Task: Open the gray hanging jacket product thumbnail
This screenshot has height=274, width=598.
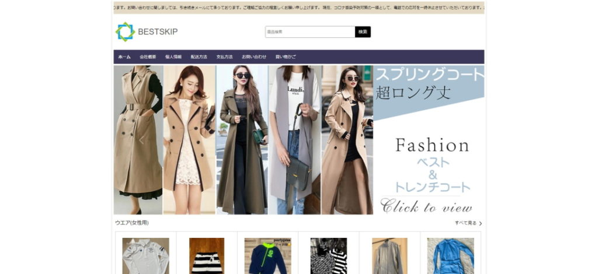Action: pyautogui.click(x=390, y=255)
